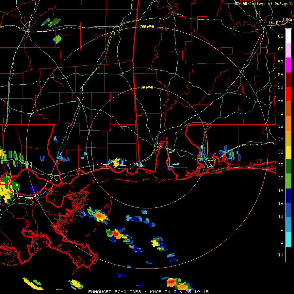This screenshot has height=294, width=294.
Task: Click the black TH swatch at legend bottom
Action: coord(288,254)
